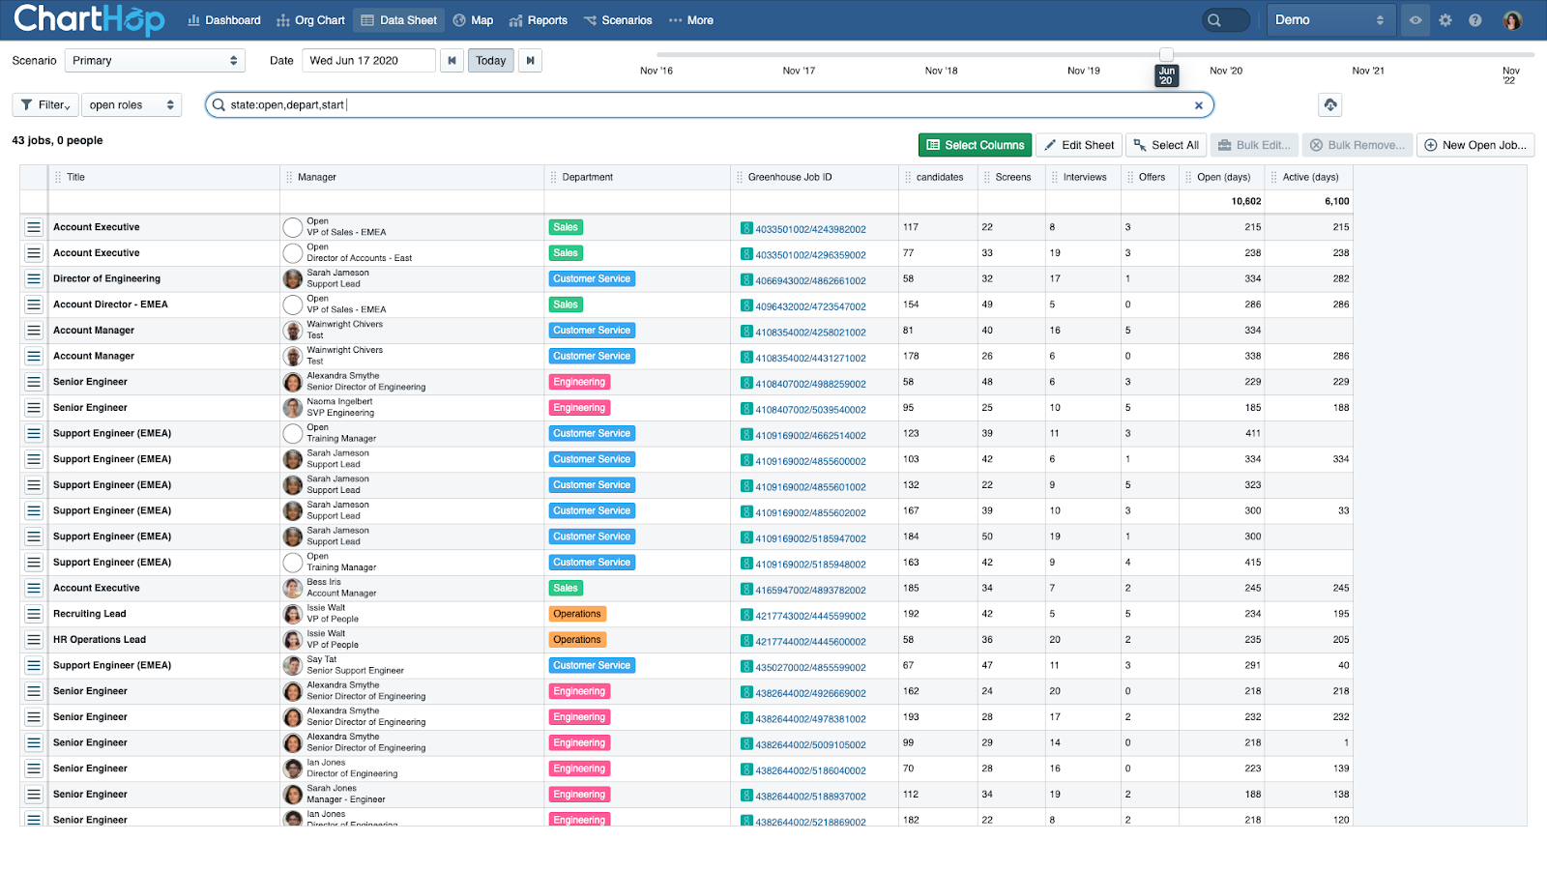
Task: Click the cloud download export icon
Action: [x=1330, y=104]
